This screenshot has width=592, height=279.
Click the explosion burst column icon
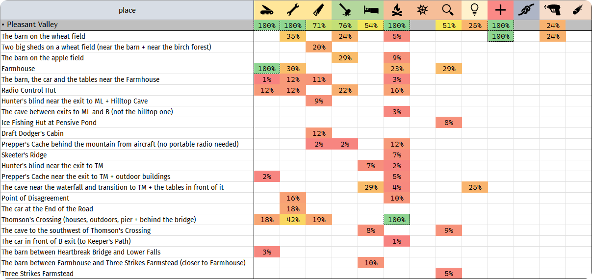click(423, 10)
